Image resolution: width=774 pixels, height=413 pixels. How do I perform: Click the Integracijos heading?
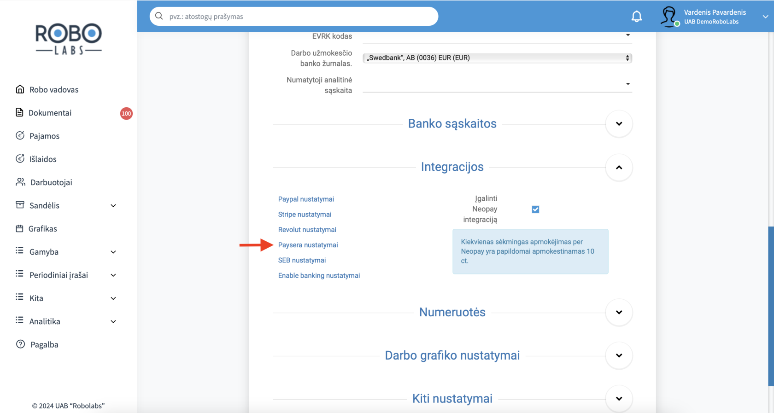(x=452, y=167)
